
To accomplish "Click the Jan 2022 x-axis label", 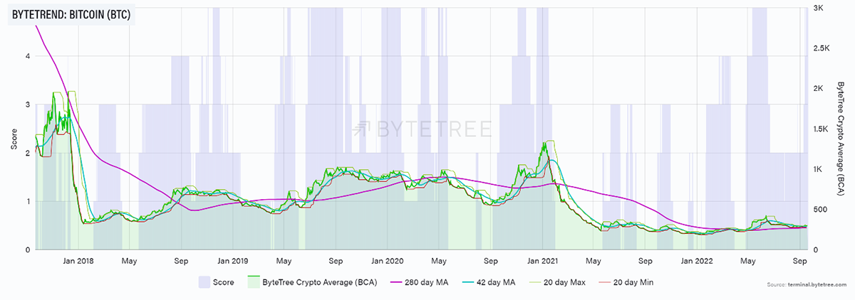I will pos(697,260).
